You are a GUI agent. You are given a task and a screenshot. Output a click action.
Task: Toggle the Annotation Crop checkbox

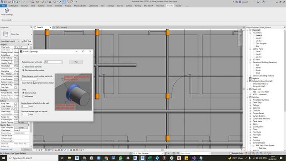[16, 109]
